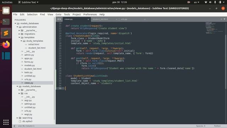
Task: Go to the next tab with the right arrow
Action: point(60,19)
